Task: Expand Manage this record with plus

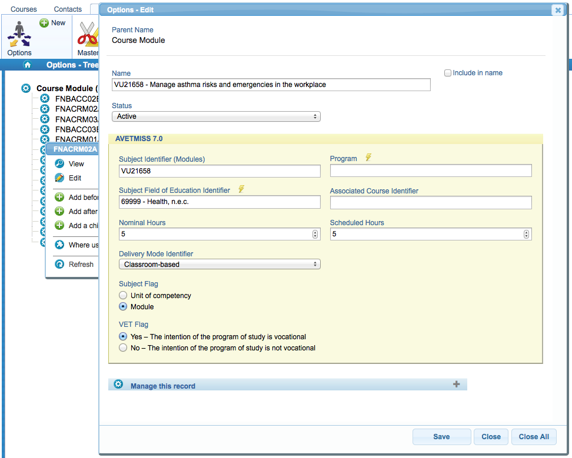Action: 456,385
